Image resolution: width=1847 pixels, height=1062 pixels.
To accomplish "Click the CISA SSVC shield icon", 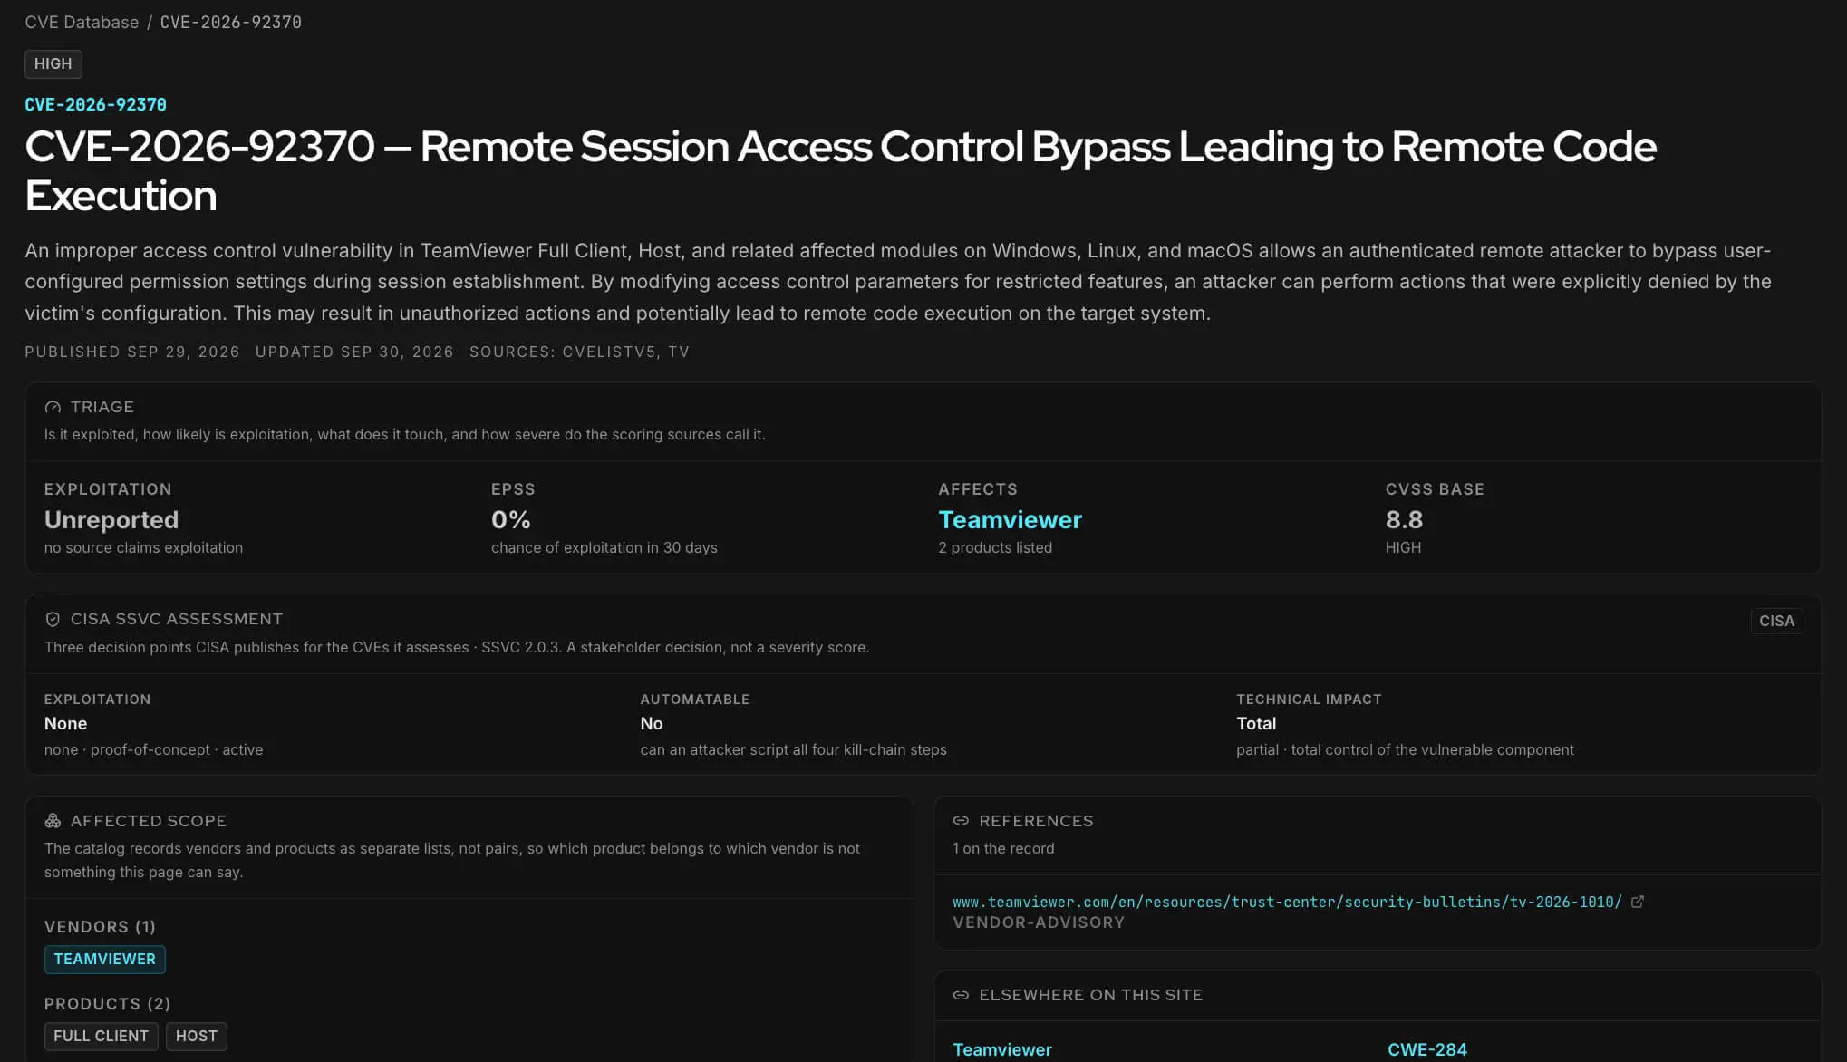I will pos(53,619).
